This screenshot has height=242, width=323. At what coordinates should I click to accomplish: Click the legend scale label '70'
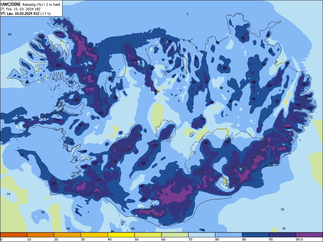tap(190, 239)
